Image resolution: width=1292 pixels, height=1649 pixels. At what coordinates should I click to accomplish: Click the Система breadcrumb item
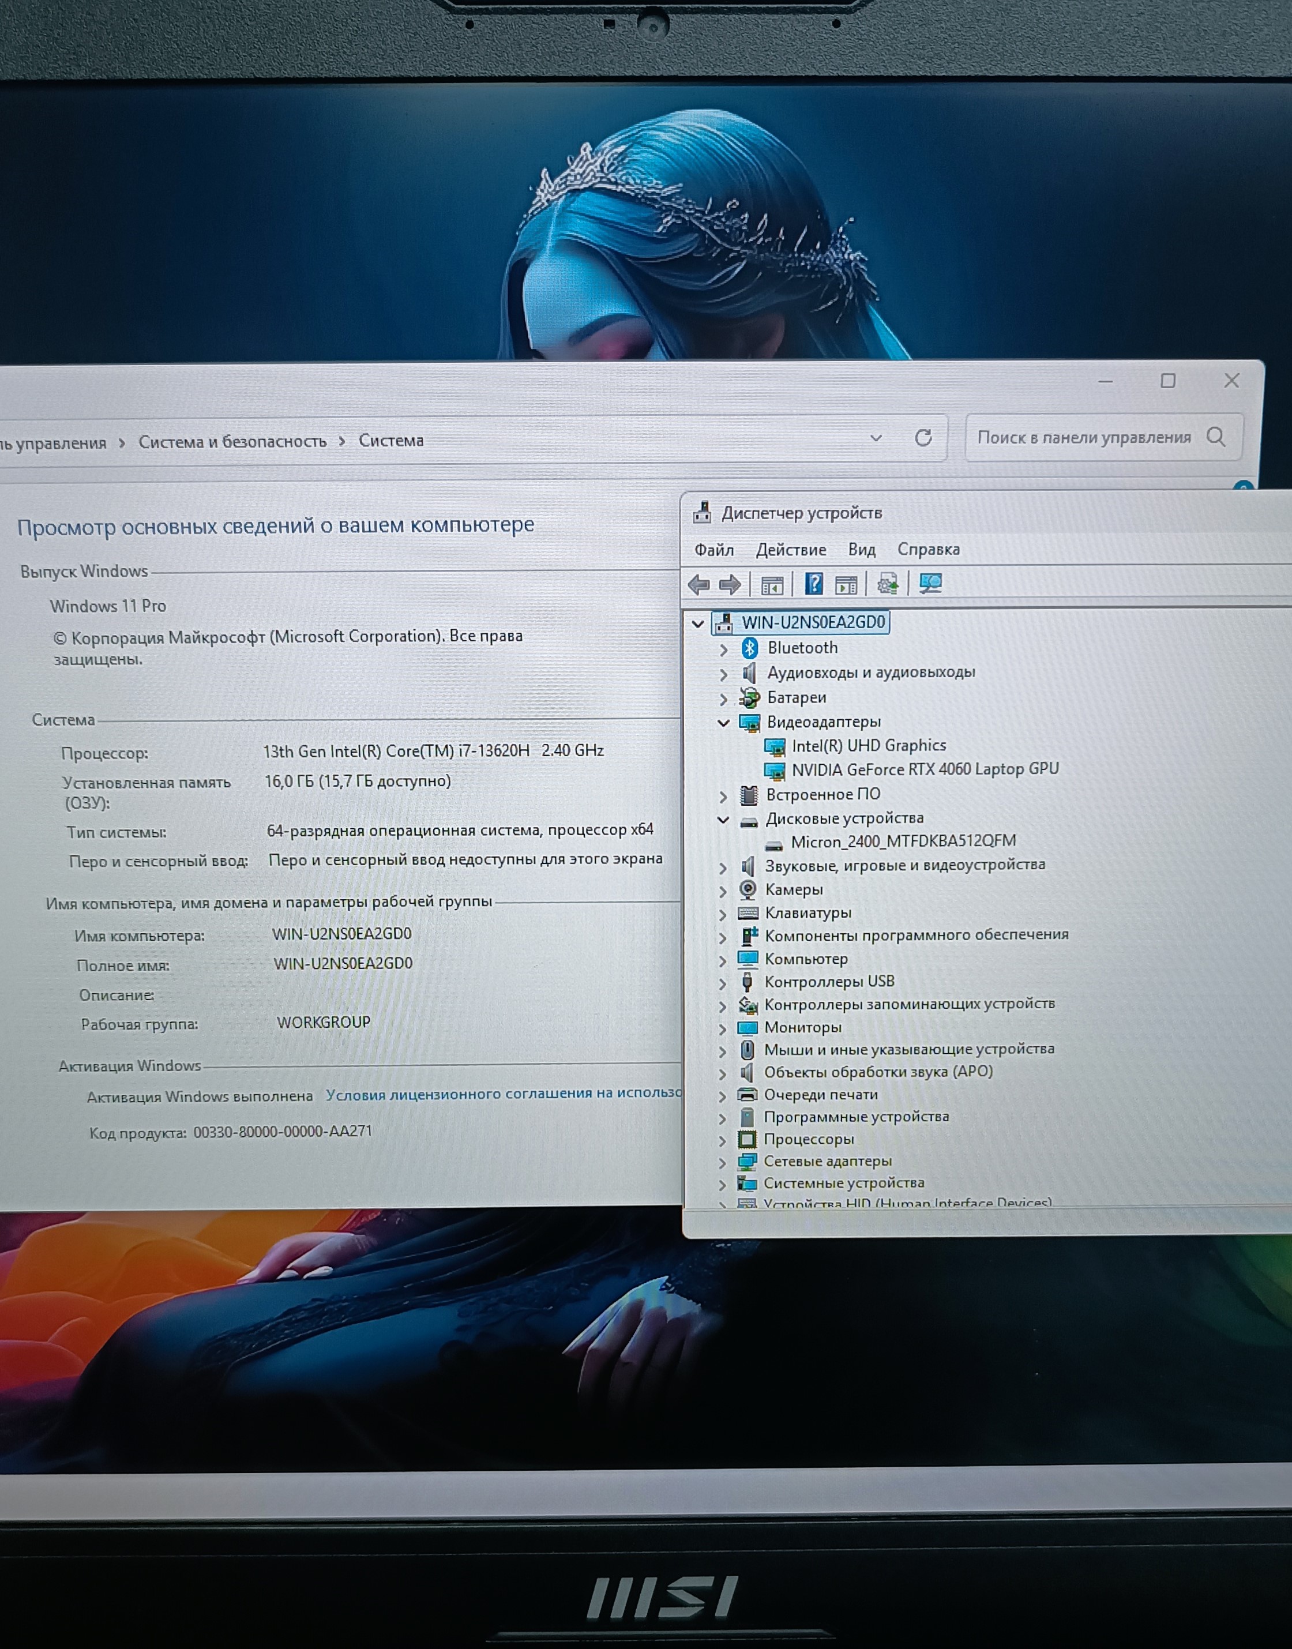[391, 440]
